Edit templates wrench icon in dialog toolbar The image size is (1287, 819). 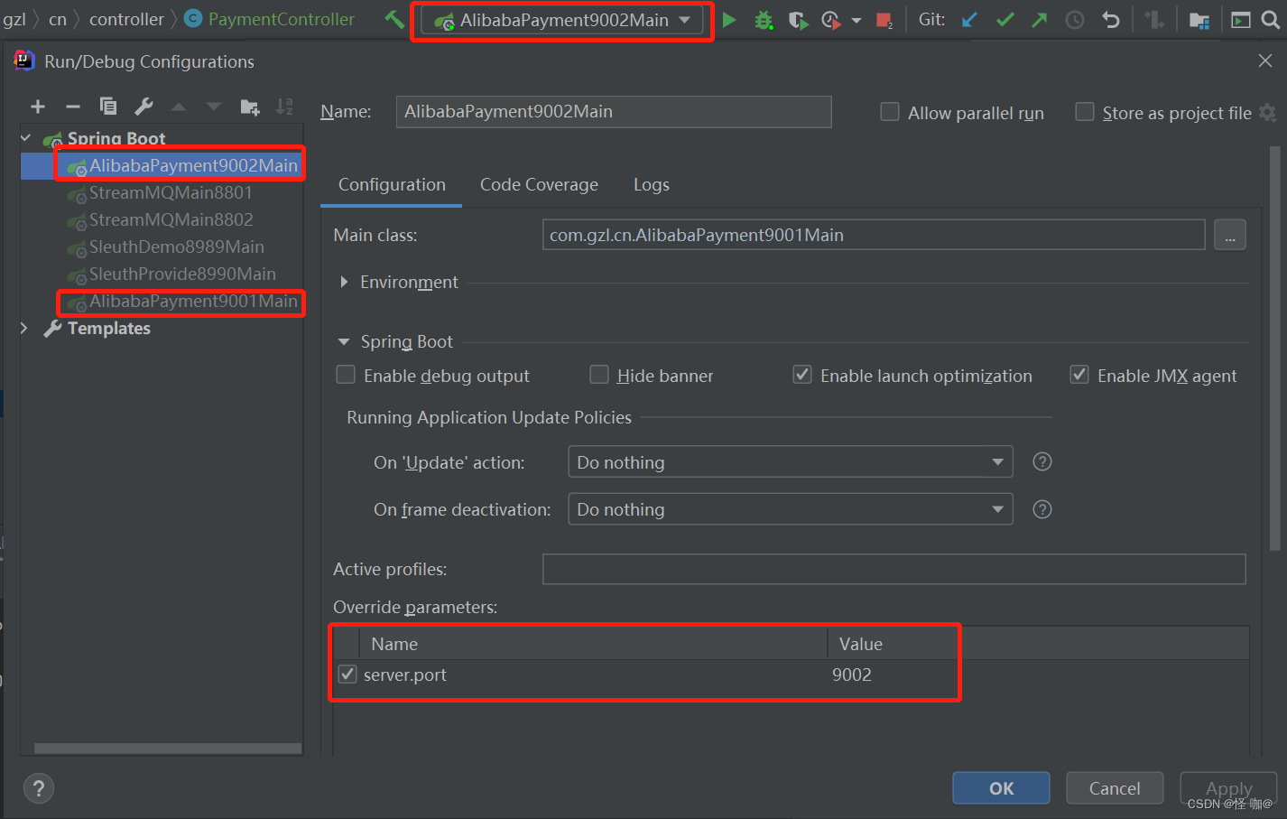pos(144,107)
